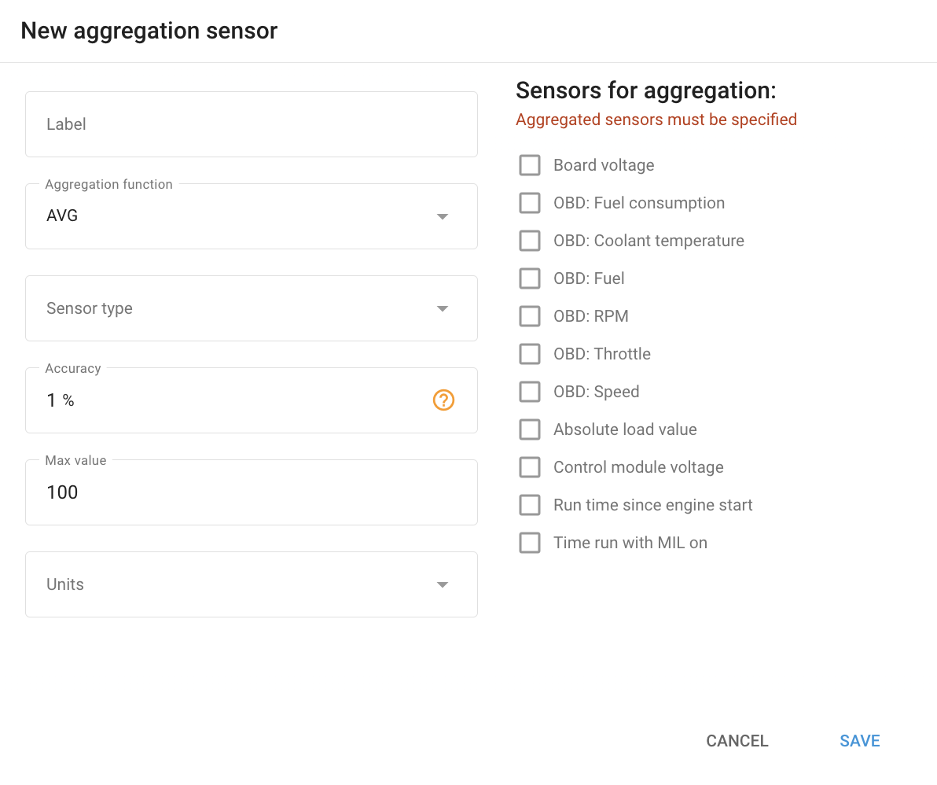This screenshot has width=937, height=785.
Task: Click the Label input field
Action: (251, 124)
